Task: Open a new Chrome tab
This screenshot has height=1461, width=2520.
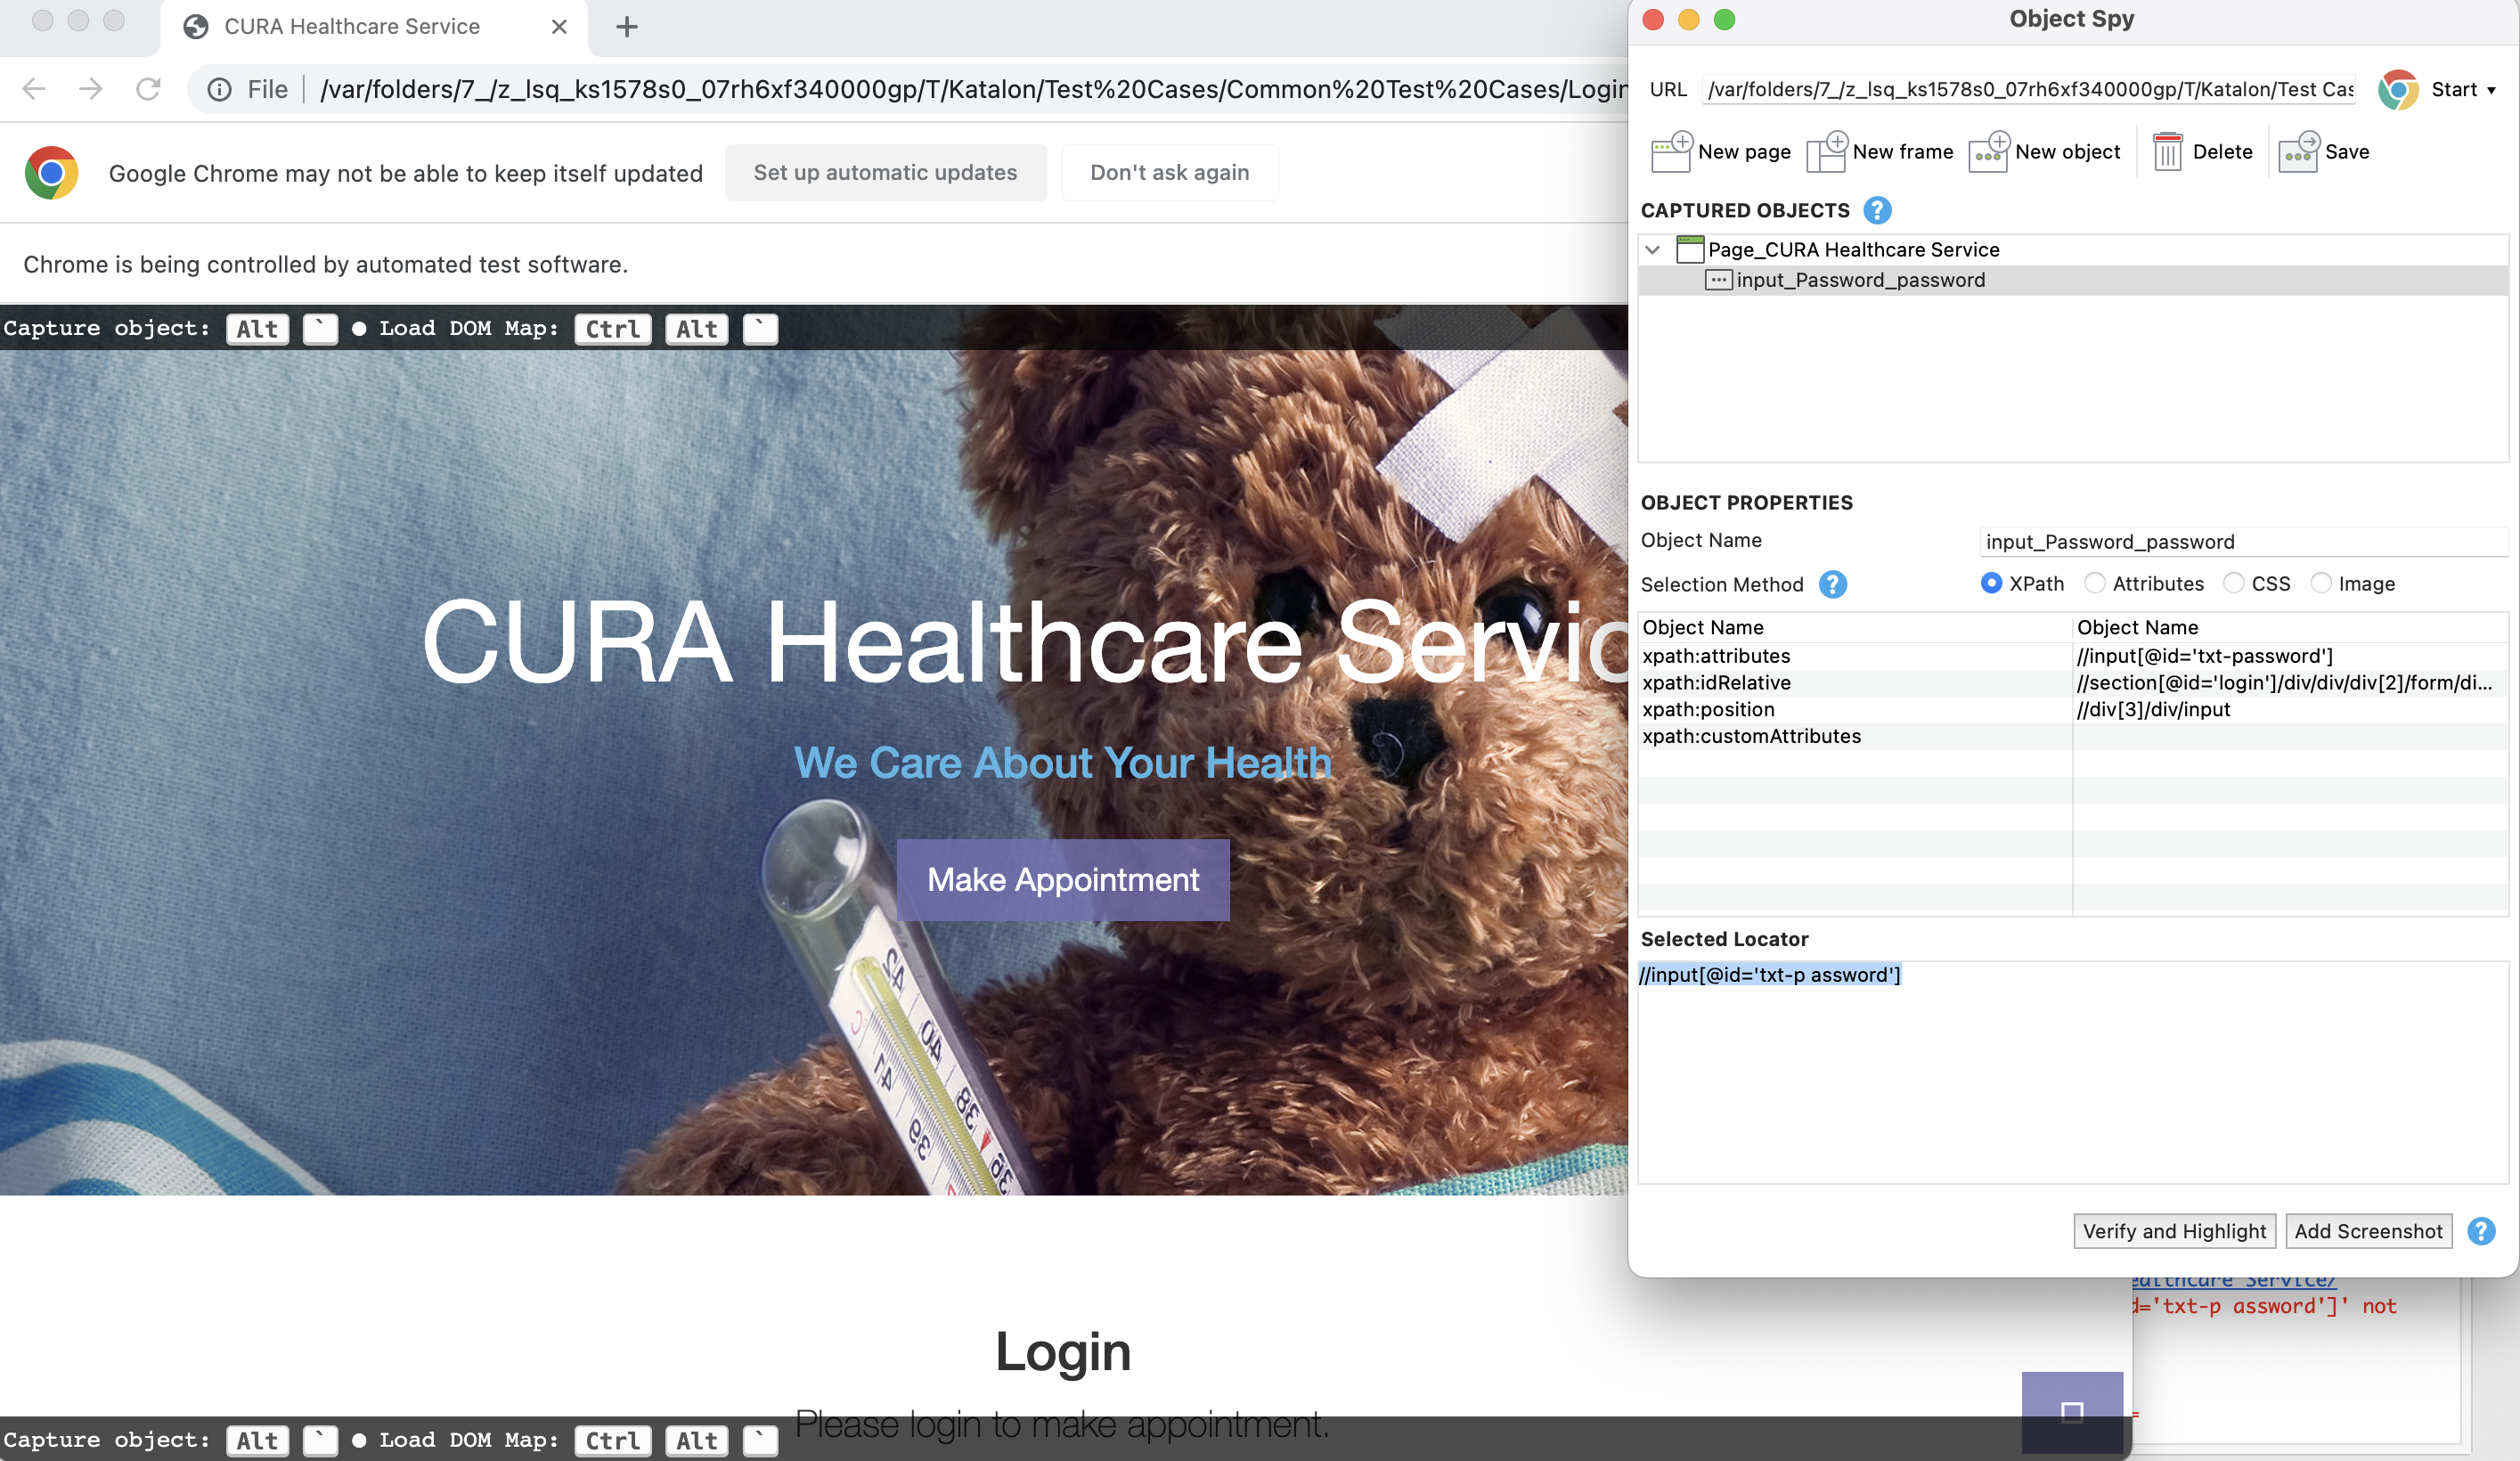Action: coord(627,27)
